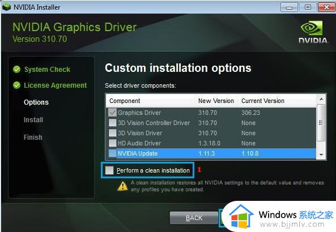The width and height of the screenshot is (336, 232).
Task: Click the green checkmark beside System Check
Action: click(x=16, y=70)
